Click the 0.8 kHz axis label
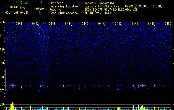Viewport: 174px width, 110px height. coord(2,77)
